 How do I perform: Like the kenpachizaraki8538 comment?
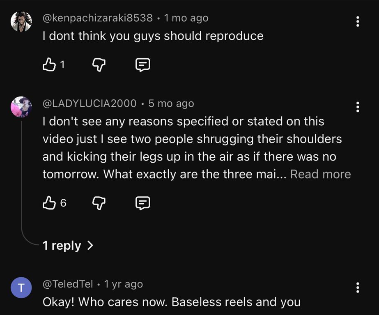pyautogui.click(x=49, y=64)
